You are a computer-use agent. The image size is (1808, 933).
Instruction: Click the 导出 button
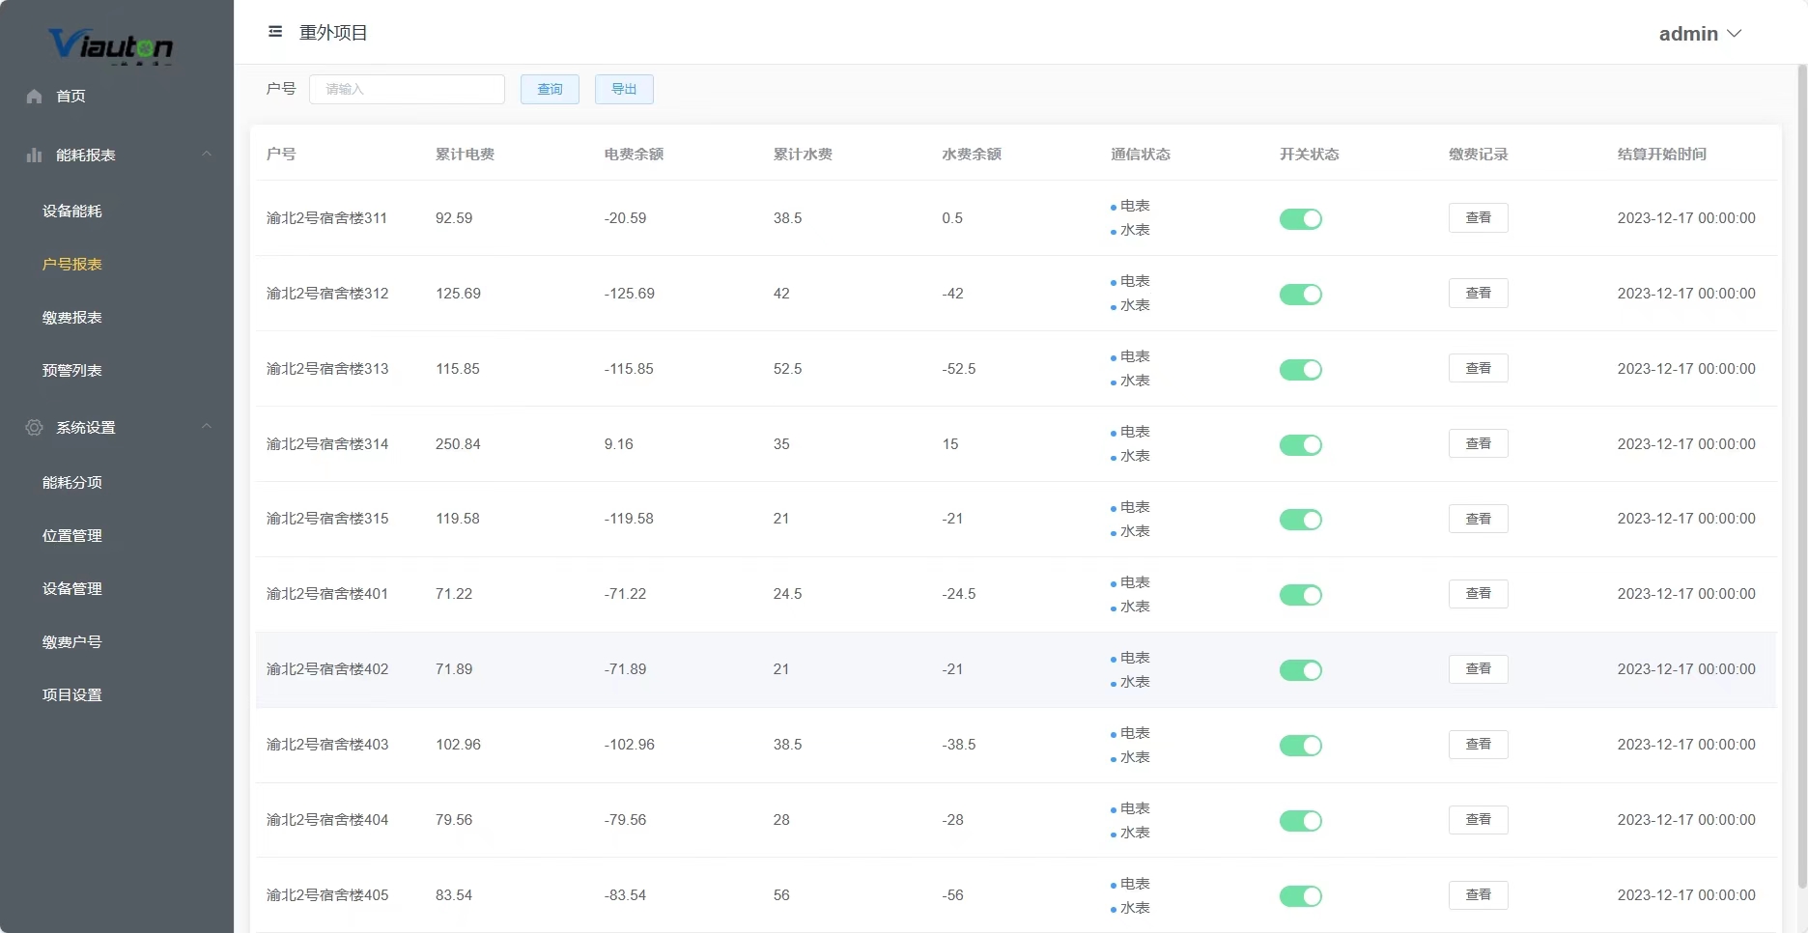[624, 89]
